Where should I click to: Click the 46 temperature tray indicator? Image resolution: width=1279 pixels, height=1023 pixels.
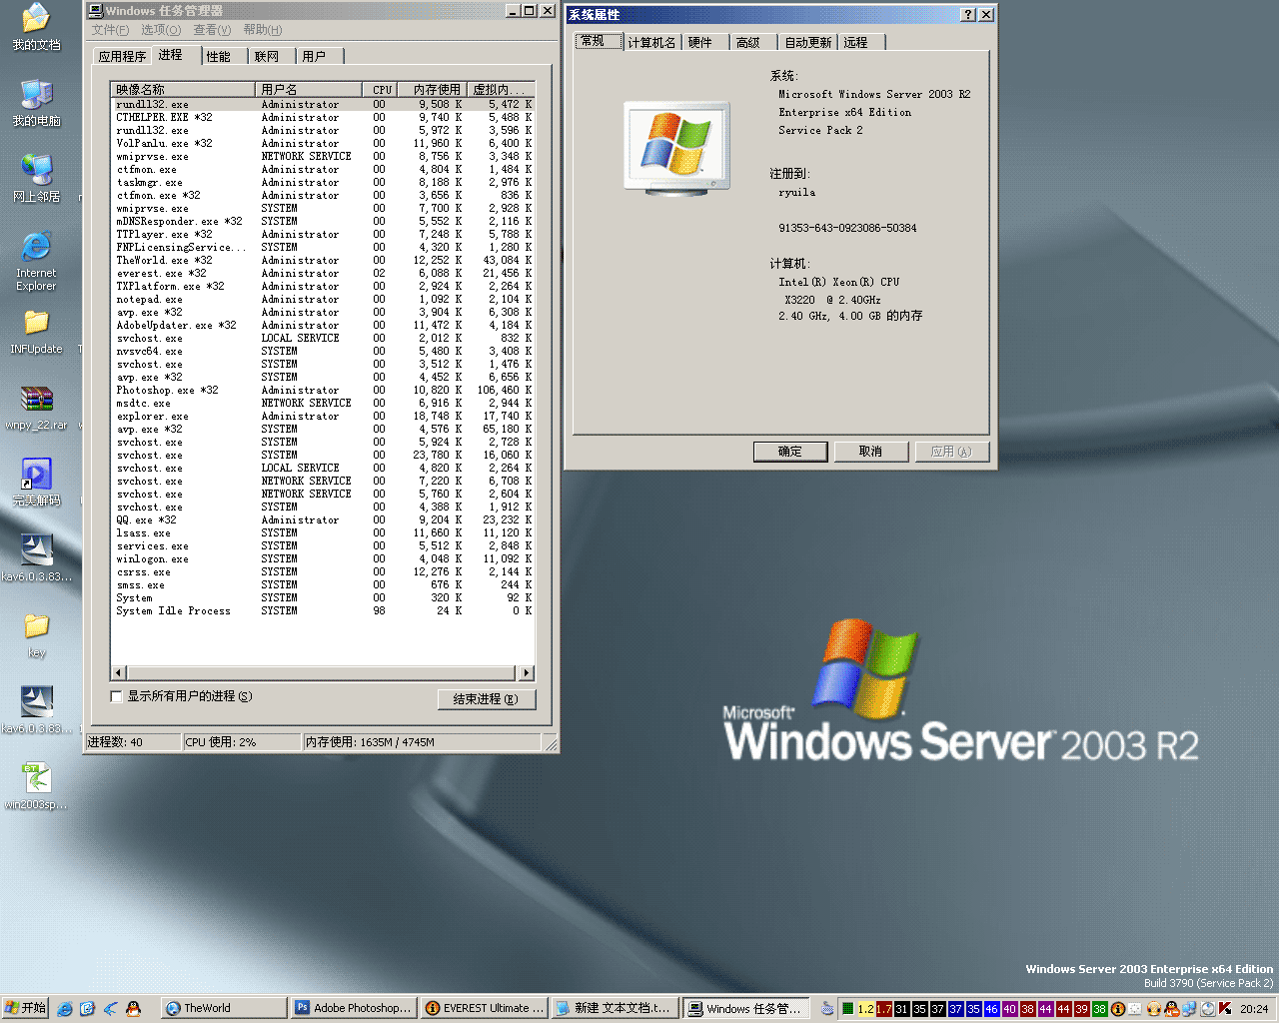[991, 1009]
